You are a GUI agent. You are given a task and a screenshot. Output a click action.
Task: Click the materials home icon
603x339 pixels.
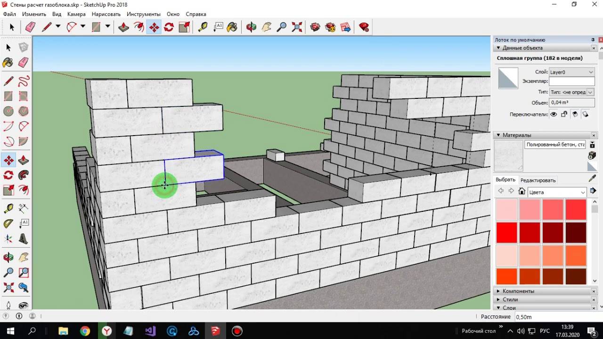tap(522, 191)
